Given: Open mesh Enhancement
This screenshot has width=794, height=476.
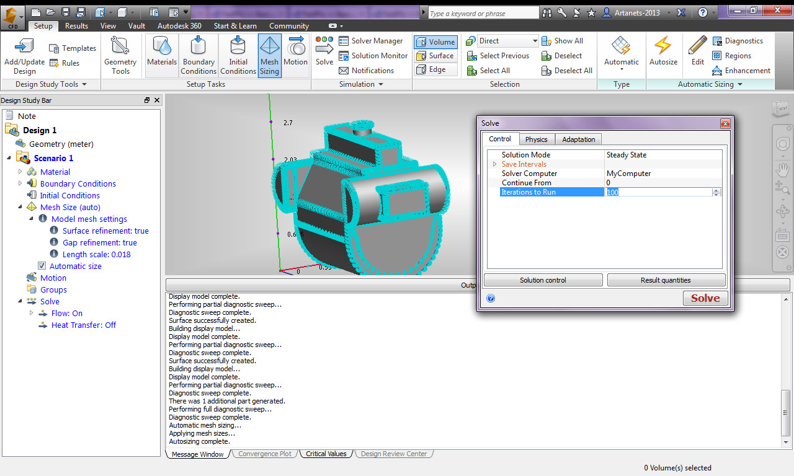Looking at the screenshot, I should (741, 71).
